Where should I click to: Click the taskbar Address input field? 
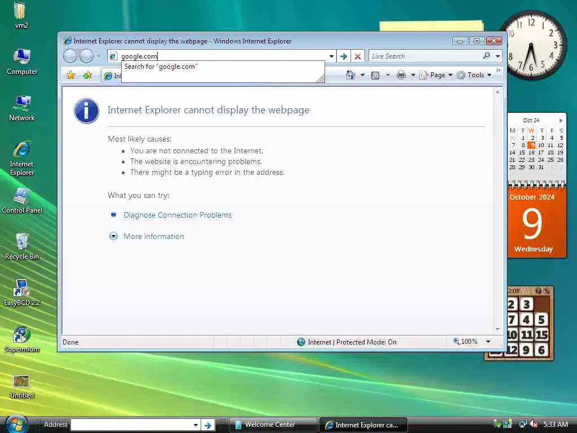tap(132, 425)
